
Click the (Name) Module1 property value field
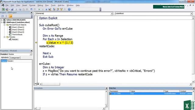coord(19,61)
